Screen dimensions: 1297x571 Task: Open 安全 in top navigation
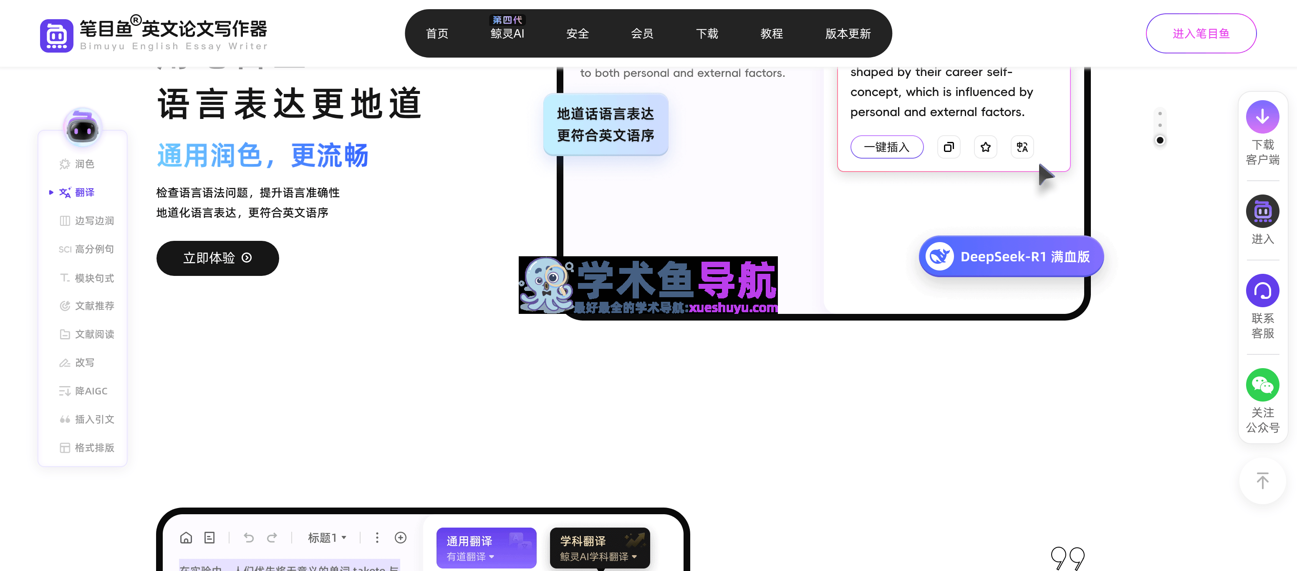pos(577,33)
